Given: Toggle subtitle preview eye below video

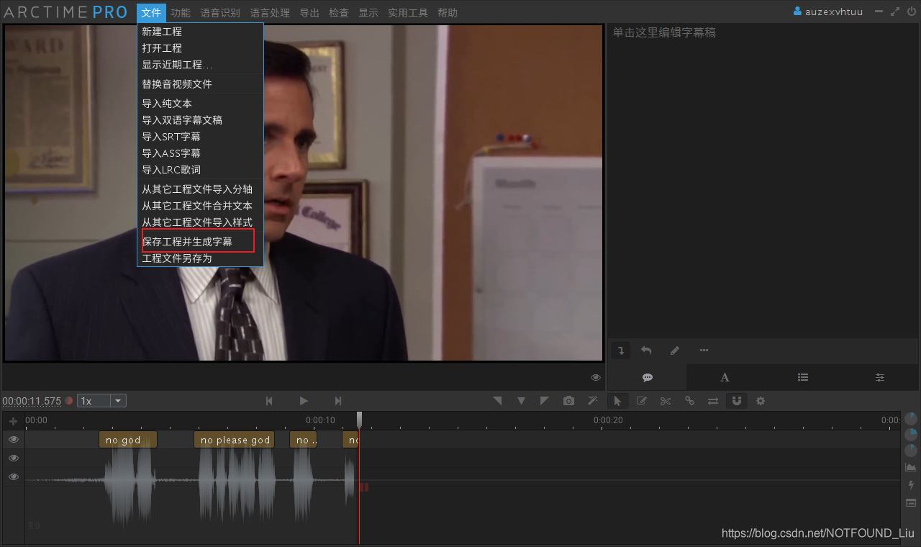Looking at the screenshot, I should (x=596, y=377).
